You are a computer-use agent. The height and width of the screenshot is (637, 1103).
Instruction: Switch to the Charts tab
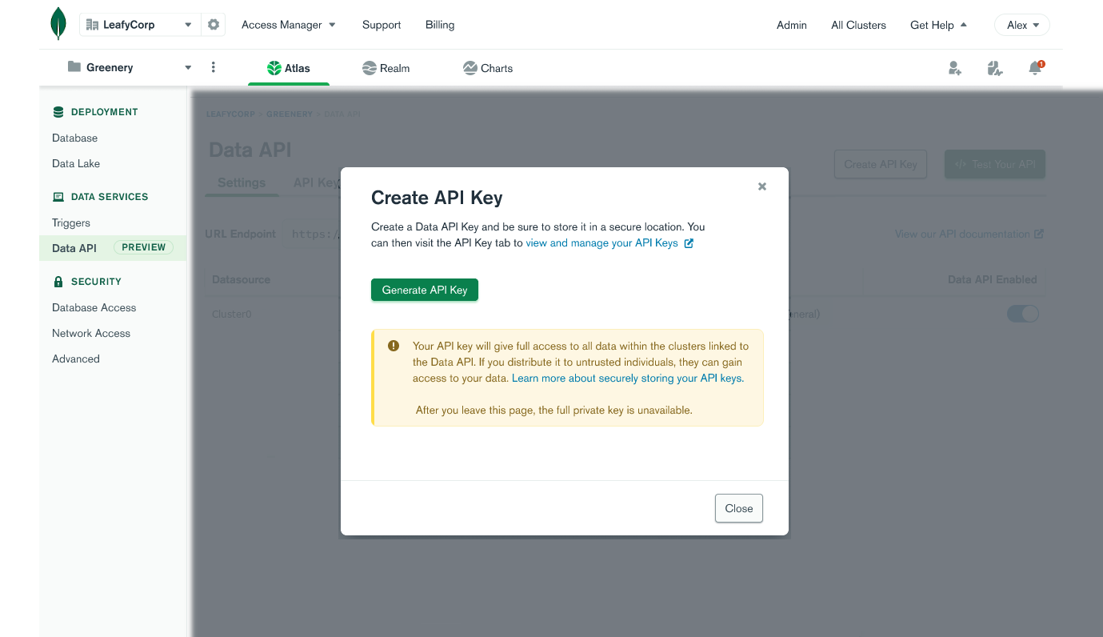tap(488, 68)
